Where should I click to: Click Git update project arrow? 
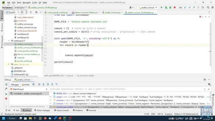pos(185,7)
